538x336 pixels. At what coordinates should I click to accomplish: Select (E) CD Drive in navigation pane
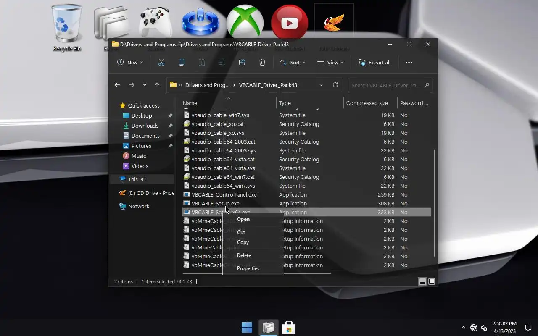point(146,193)
